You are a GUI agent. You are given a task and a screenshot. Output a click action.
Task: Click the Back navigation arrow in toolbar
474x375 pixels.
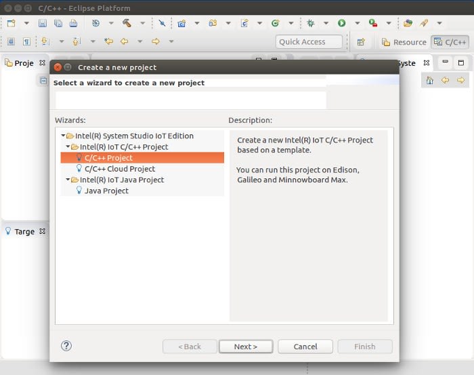pyautogui.click(x=124, y=41)
